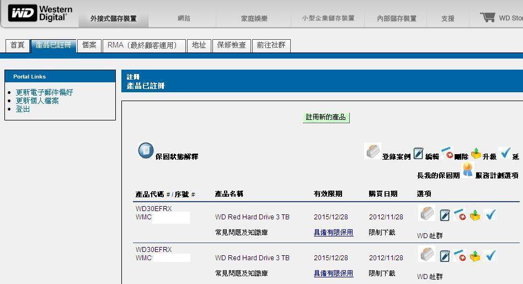
Task: Click the Western Digital logo
Action: click(40, 14)
